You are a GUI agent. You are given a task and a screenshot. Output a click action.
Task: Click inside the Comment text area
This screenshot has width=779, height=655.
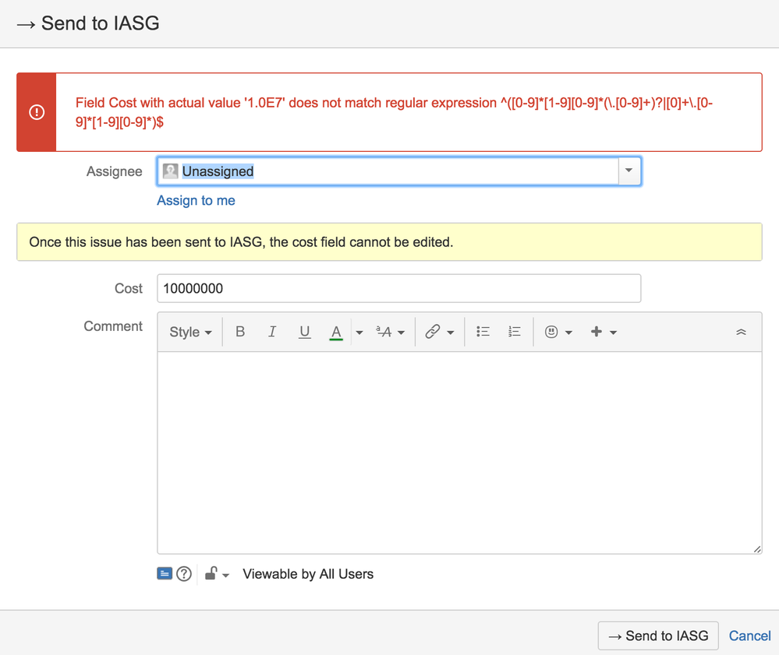pyautogui.click(x=459, y=453)
